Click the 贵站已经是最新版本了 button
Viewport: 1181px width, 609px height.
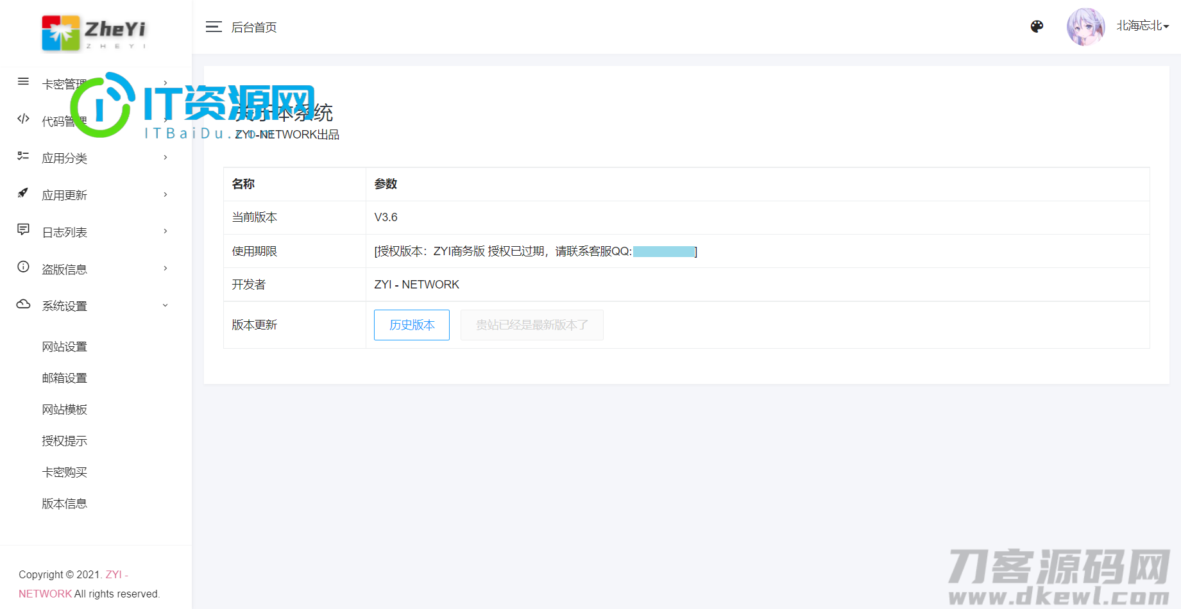pos(532,325)
